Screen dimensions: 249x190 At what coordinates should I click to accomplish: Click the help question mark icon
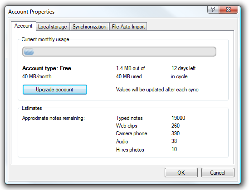coord(213,9)
